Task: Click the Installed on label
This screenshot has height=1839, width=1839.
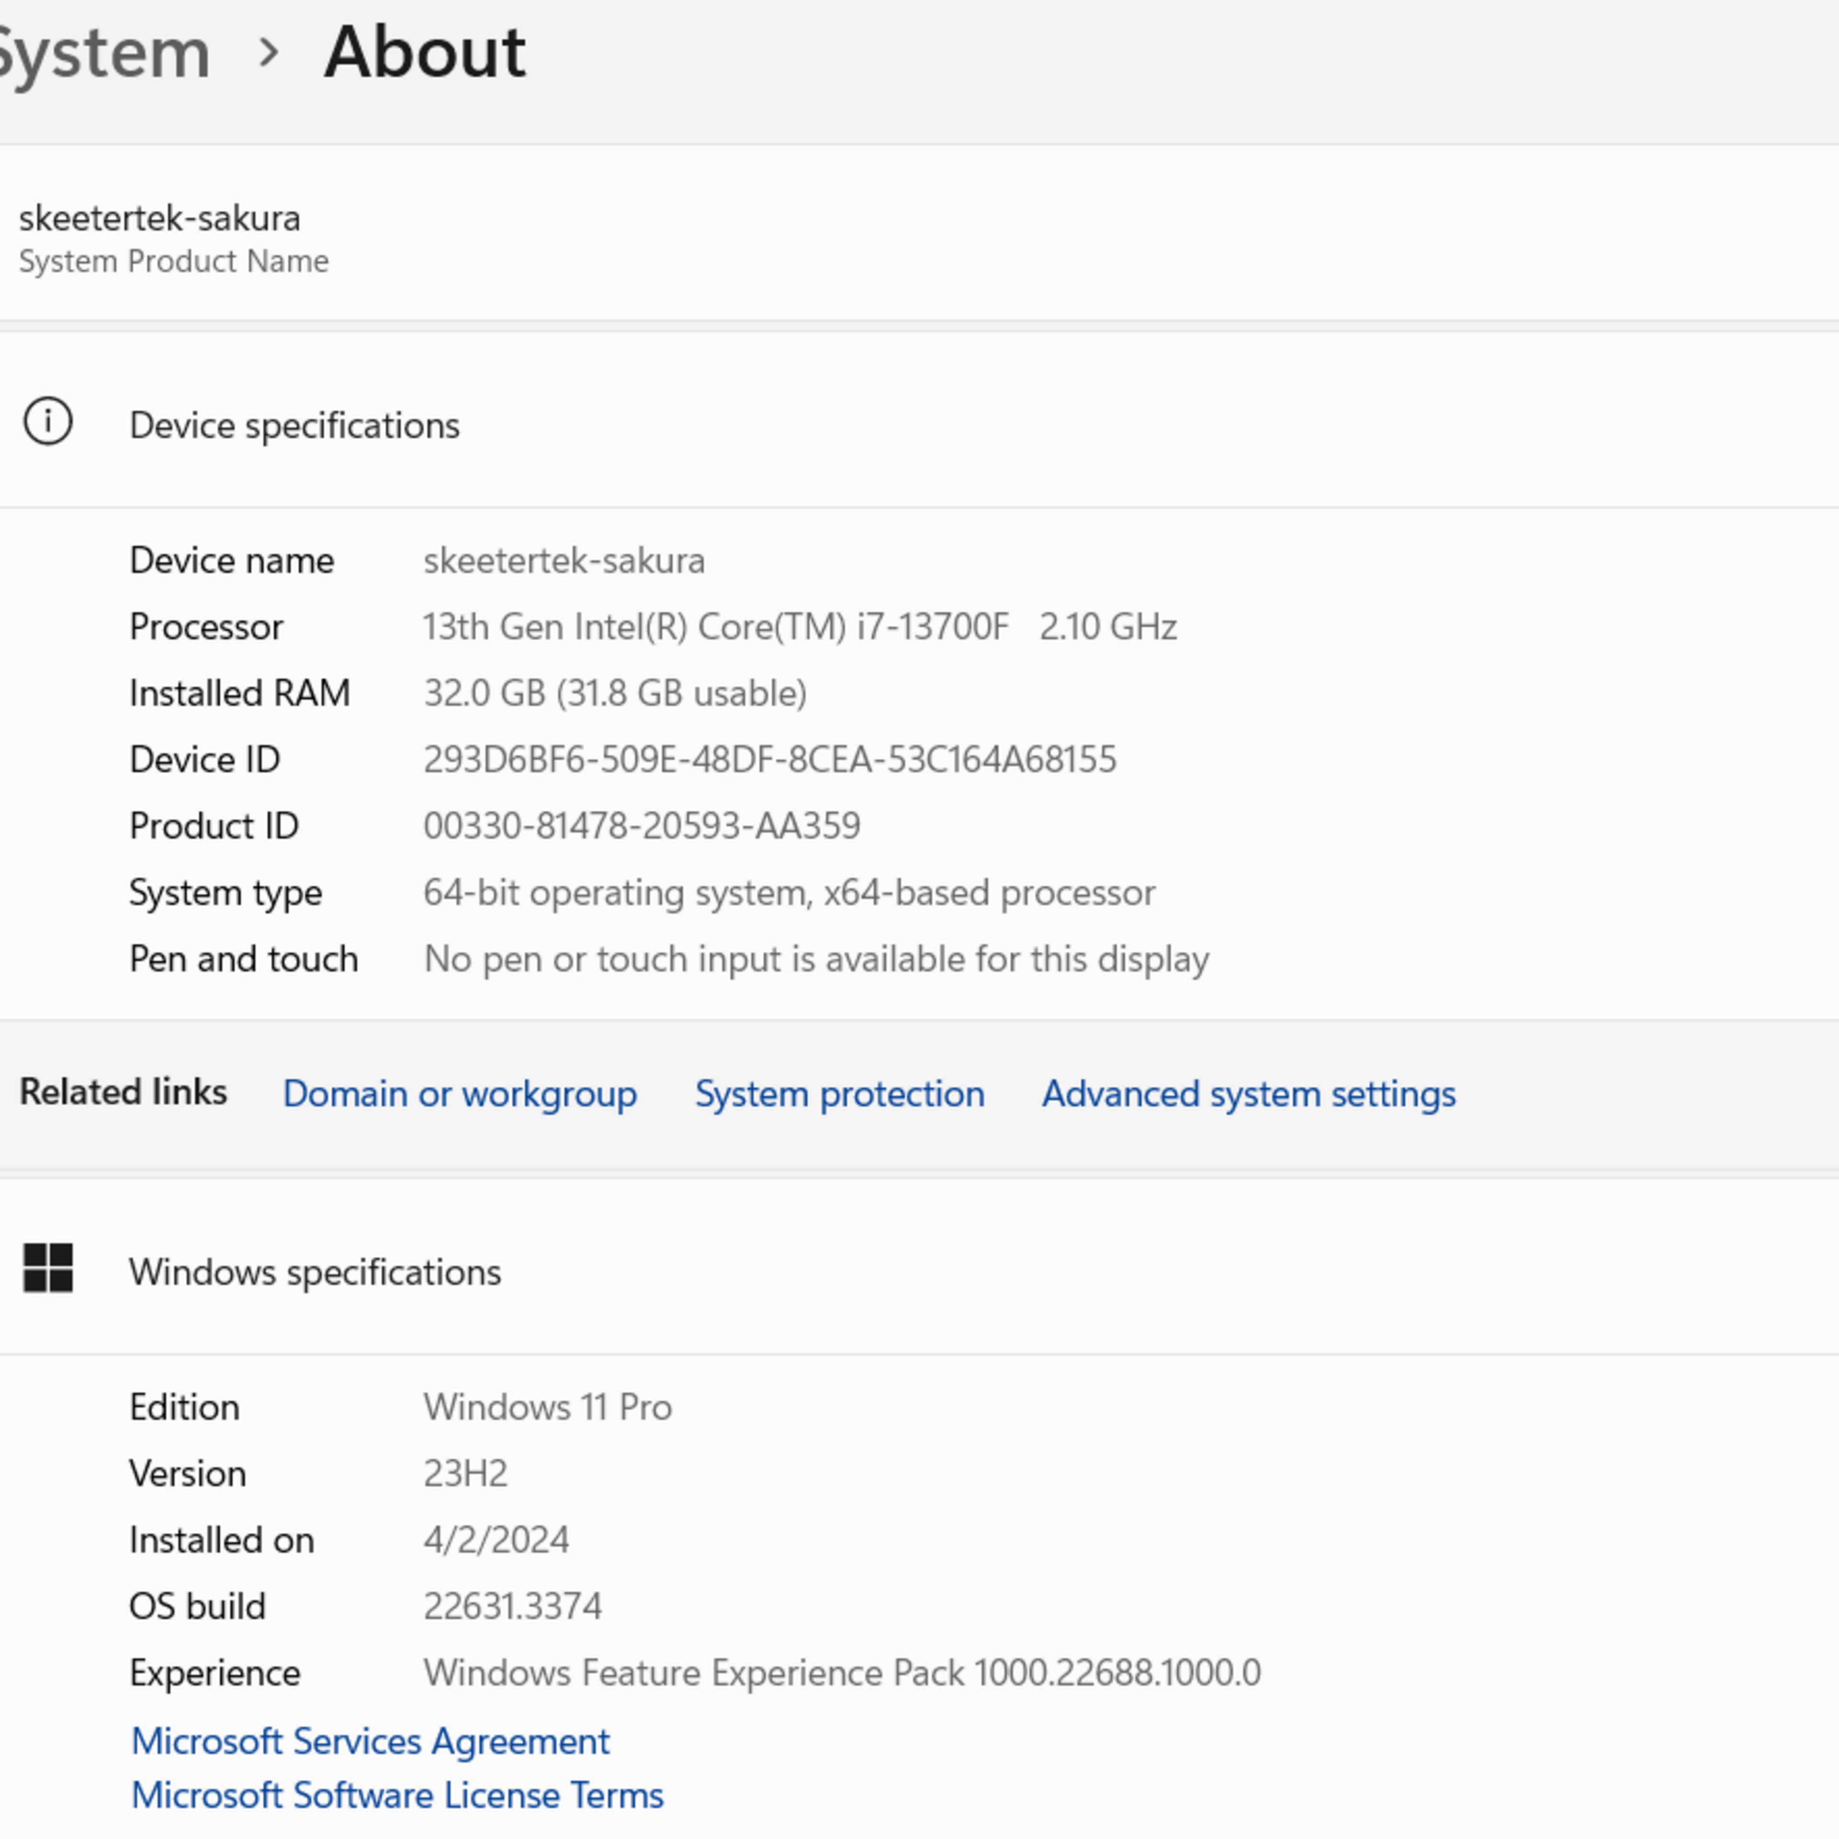Action: tap(222, 1540)
